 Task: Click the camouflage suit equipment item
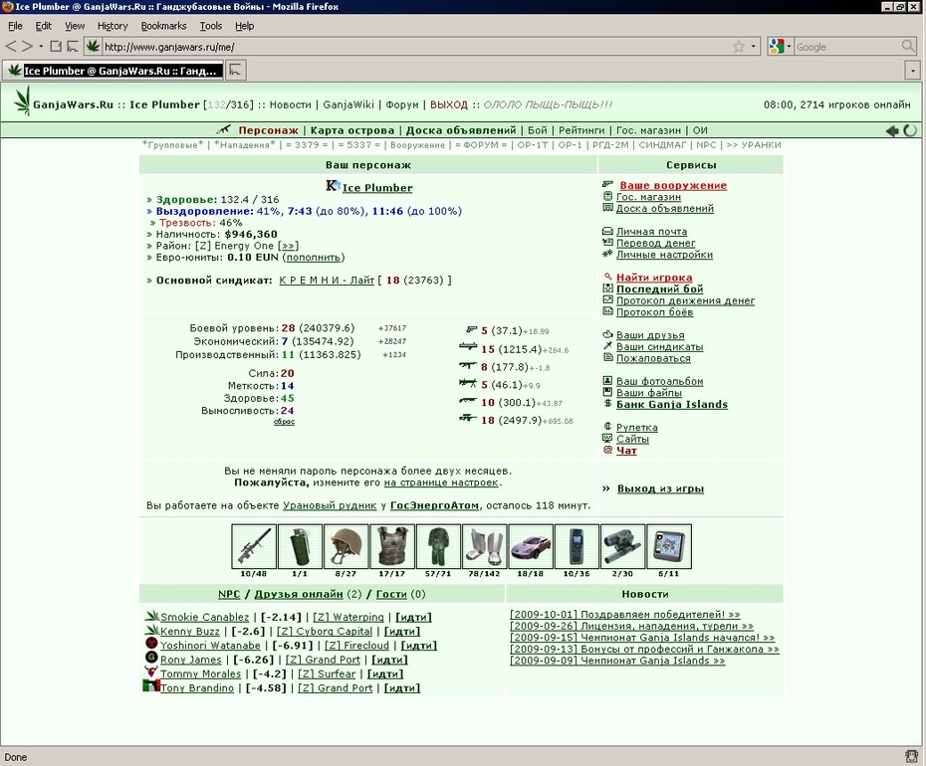click(x=438, y=546)
